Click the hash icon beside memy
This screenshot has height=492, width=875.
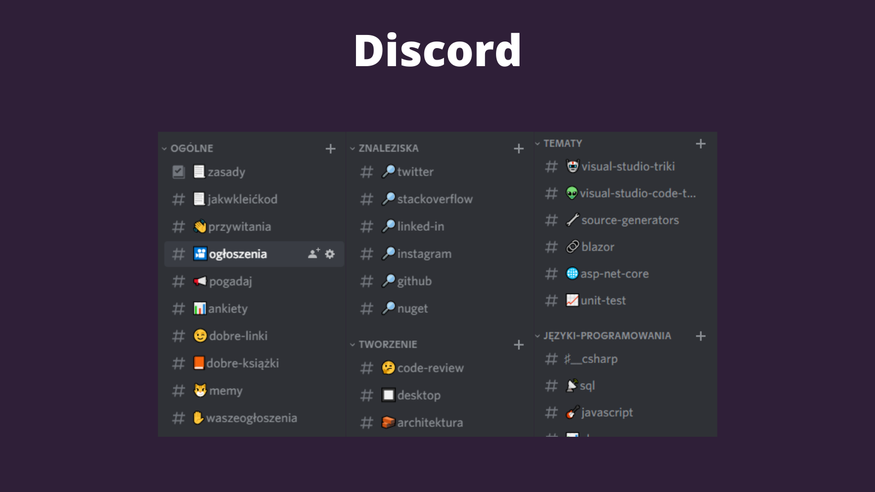(178, 391)
